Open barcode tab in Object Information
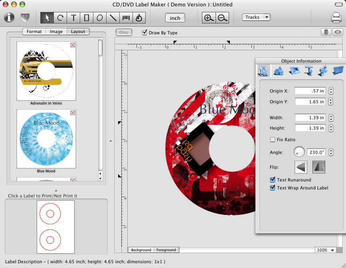 (338, 71)
